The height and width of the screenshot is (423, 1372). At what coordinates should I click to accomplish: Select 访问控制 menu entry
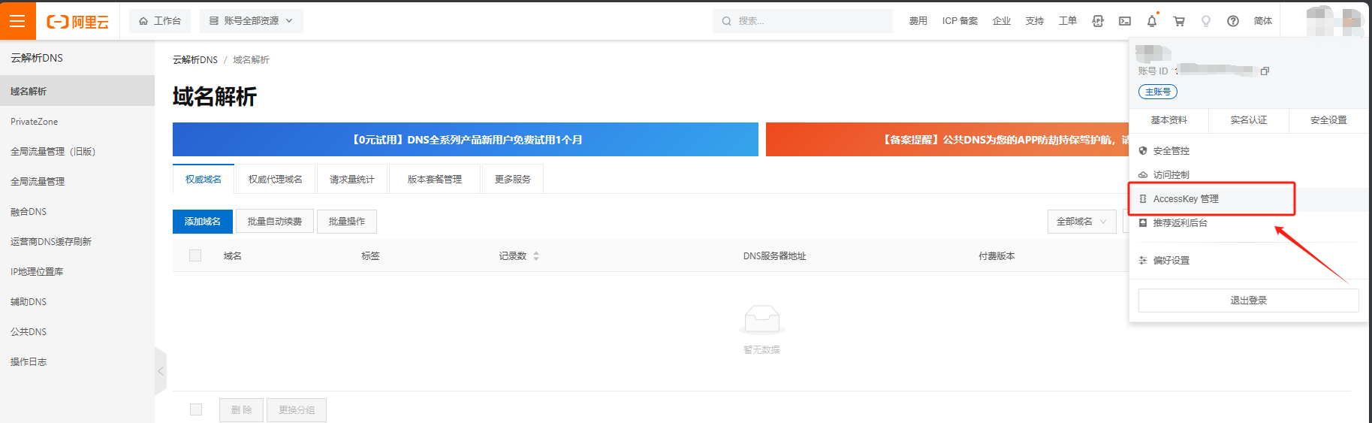1247,175
